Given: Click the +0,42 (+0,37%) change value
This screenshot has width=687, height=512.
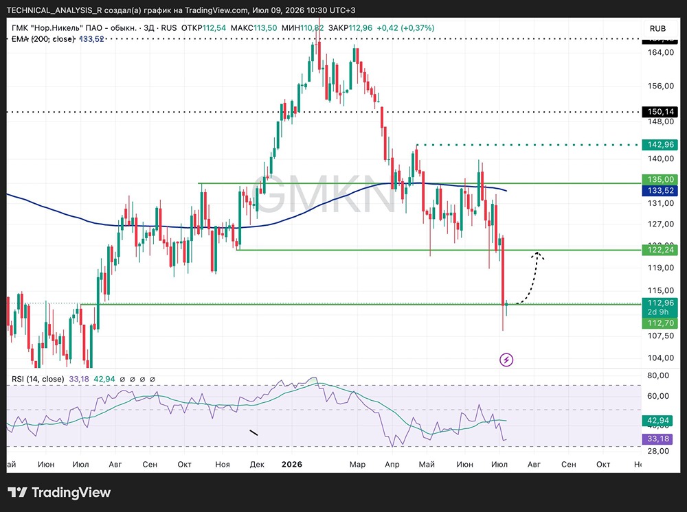Looking at the screenshot, I should click(x=405, y=28).
